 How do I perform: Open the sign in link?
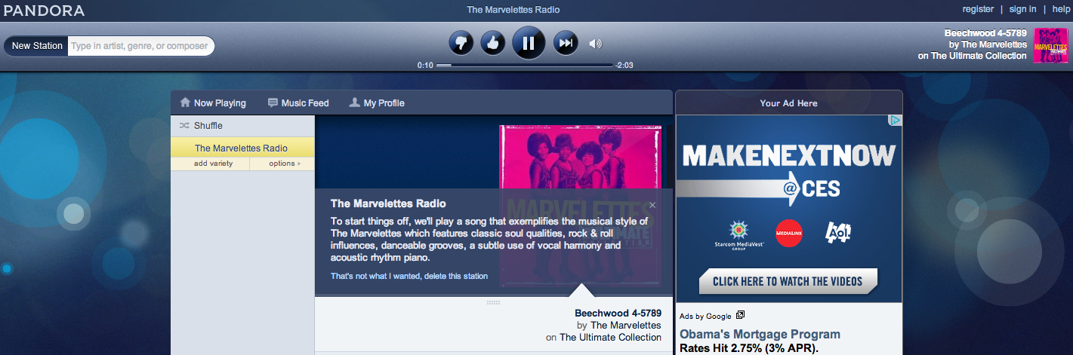(1022, 9)
